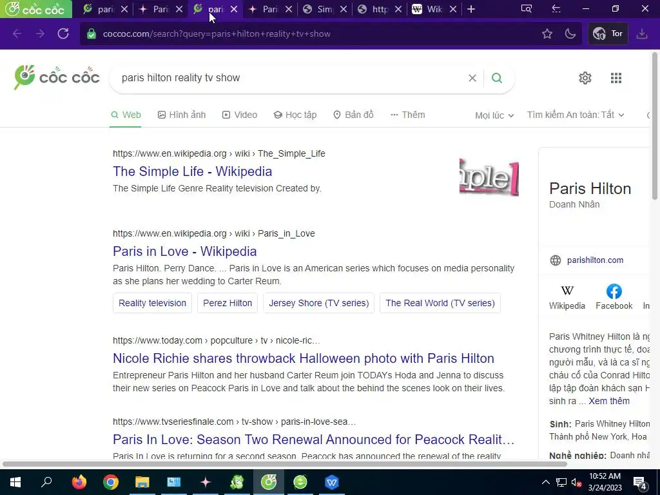Click the Reality television chip
The image size is (660, 495).
pos(152,303)
